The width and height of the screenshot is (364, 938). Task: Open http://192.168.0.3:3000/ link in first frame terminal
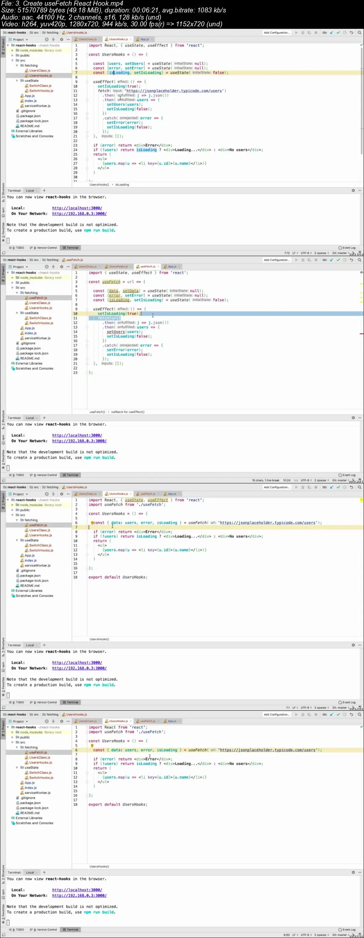79,214
